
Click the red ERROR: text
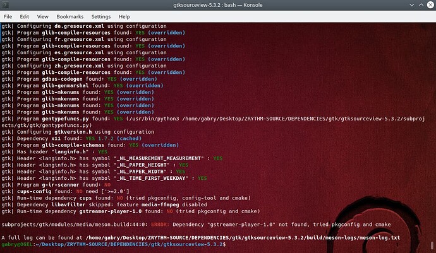pyautogui.click(x=160, y=225)
